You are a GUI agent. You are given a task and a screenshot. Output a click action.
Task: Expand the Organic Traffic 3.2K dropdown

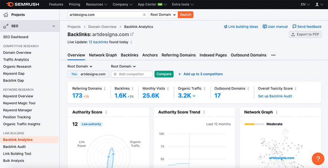click(194, 96)
